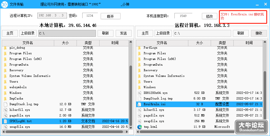
Task: Click remote panel 上级目录 button
Action: pyautogui.click(x=163, y=33)
